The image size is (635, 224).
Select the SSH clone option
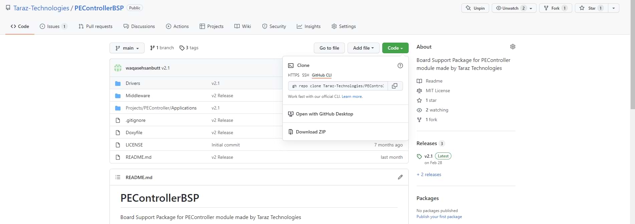click(x=305, y=75)
